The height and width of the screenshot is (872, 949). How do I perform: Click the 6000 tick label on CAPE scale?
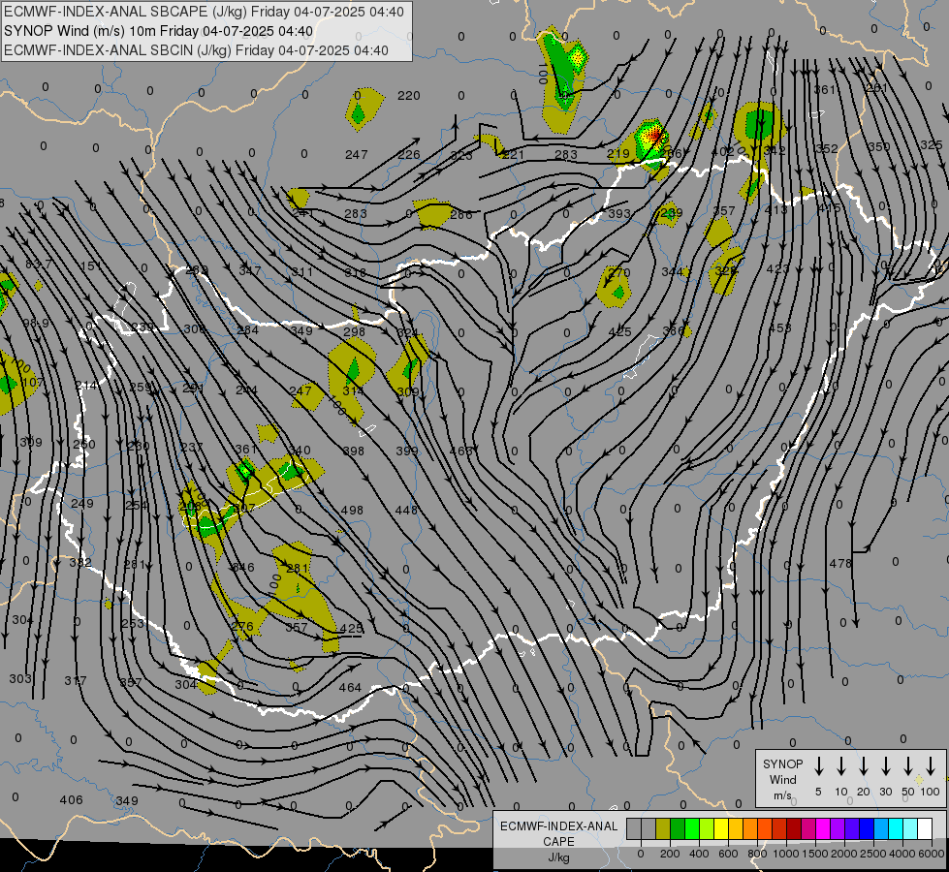[931, 854]
